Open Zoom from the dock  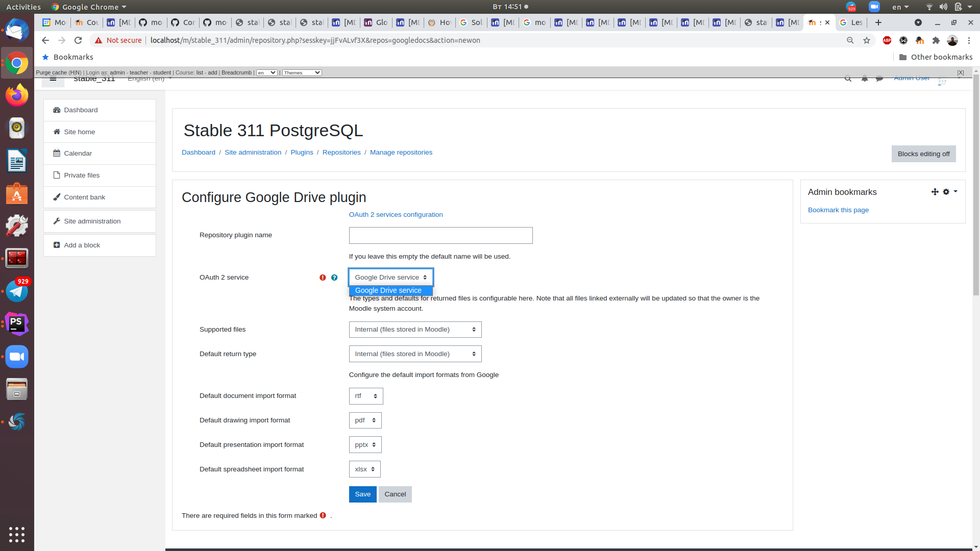click(x=17, y=357)
